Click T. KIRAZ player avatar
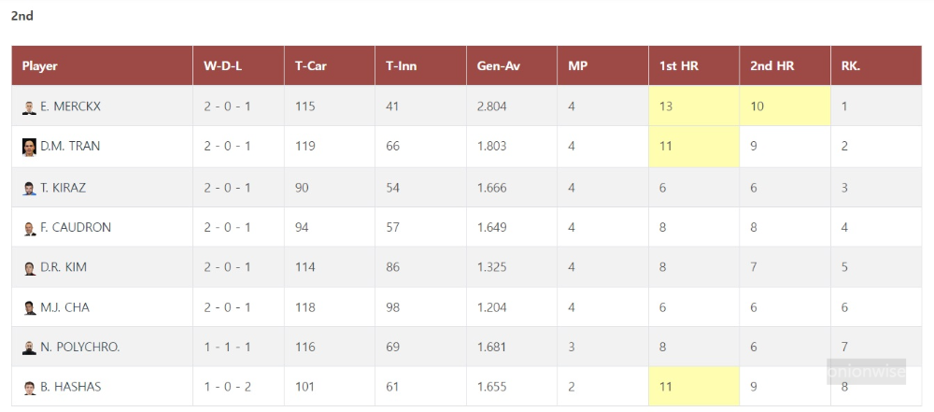 coord(29,189)
